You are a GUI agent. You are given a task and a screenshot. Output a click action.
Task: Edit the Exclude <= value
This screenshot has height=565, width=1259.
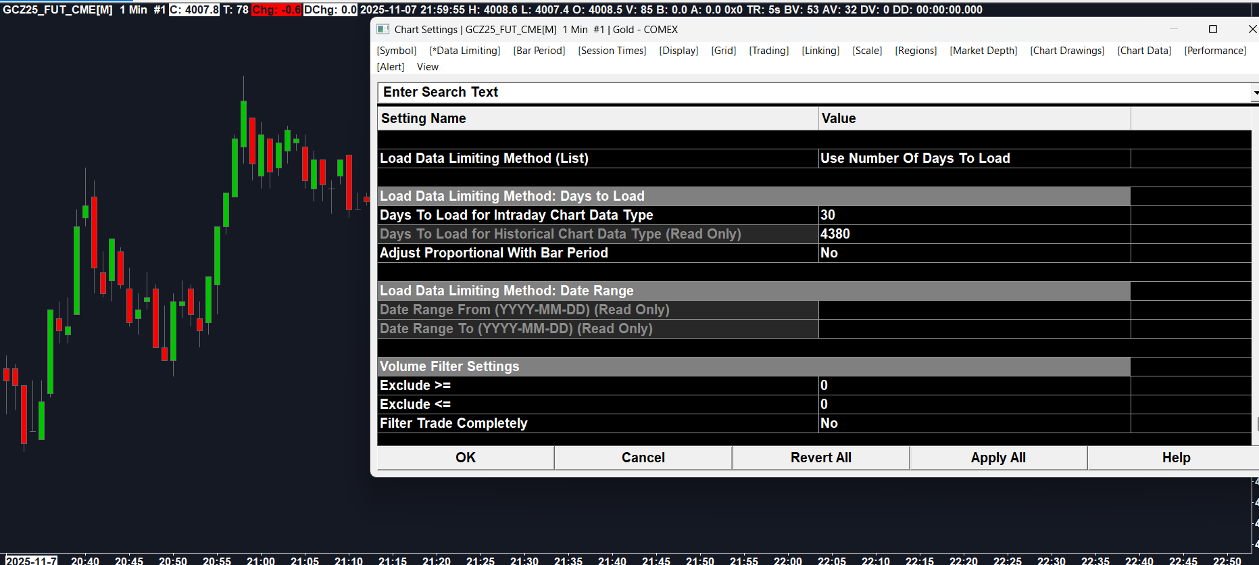[974, 404]
